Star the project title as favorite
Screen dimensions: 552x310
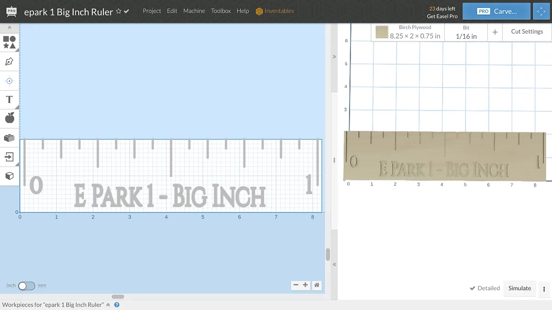click(x=119, y=11)
